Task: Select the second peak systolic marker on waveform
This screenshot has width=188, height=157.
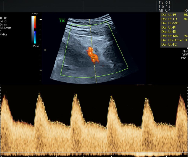Action: coord(76,95)
